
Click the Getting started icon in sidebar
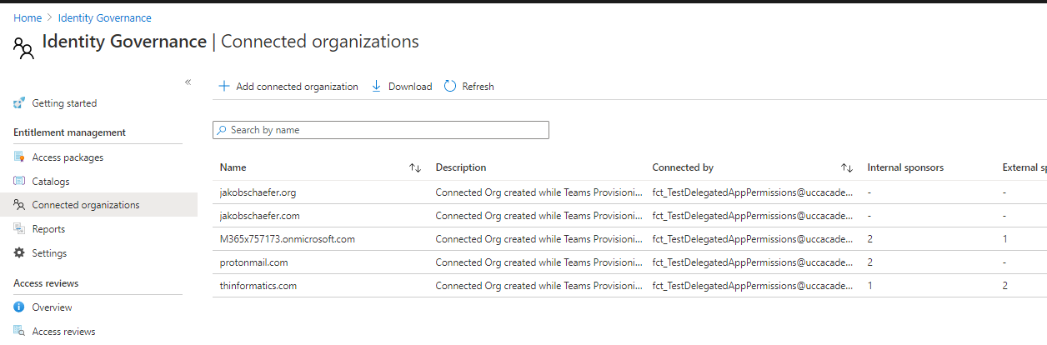click(x=19, y=103)
